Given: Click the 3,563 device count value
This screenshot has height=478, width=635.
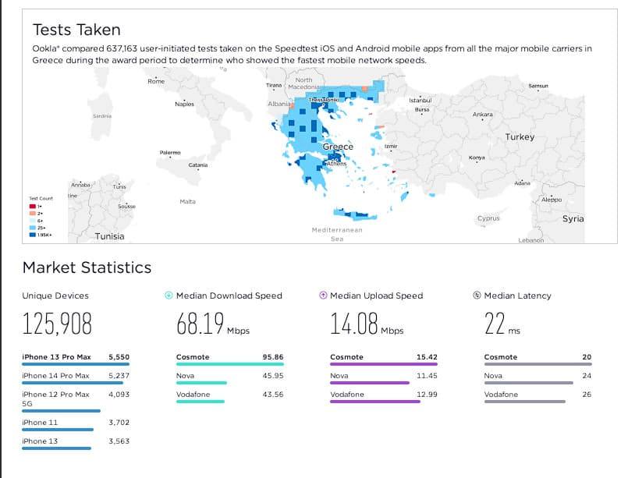Looking at the screenshot, I should point(119,441).
